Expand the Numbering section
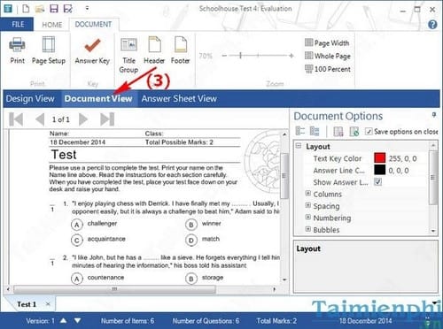The image size is (443, 329). [x=308, y=218]
